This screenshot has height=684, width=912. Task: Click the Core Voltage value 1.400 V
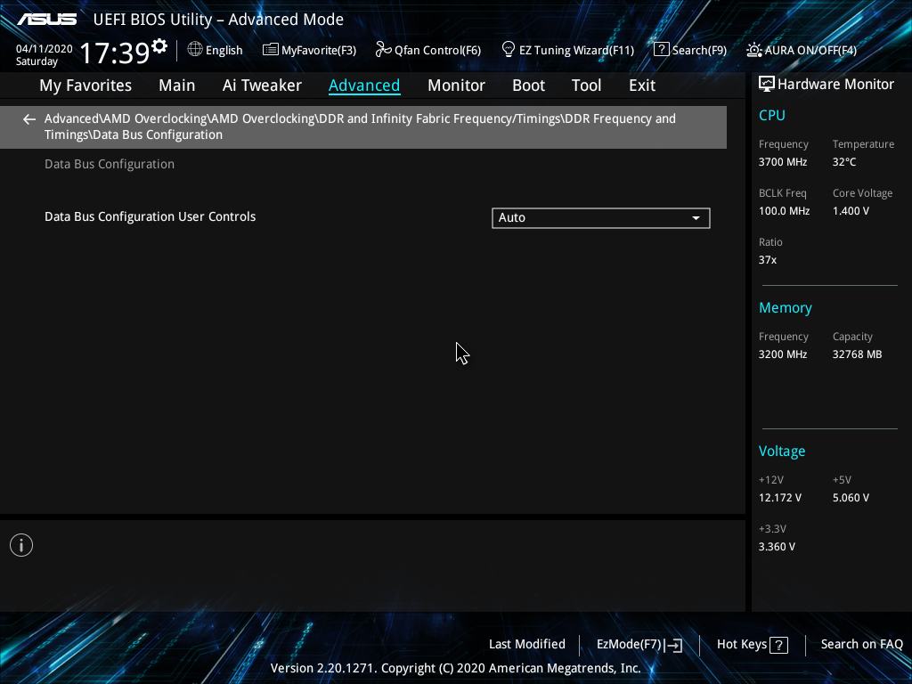click(x=851, y=211)
